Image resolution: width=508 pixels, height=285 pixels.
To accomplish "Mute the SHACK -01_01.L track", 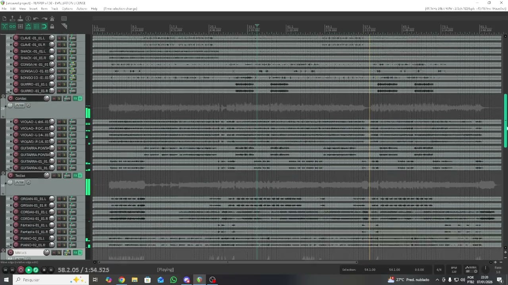I will (59, 51).
